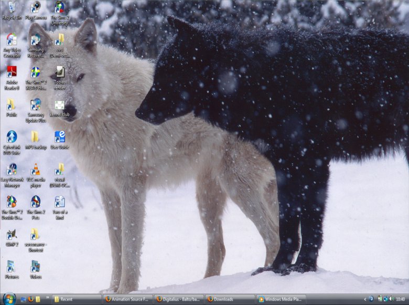Open the Samsung Recovery shortcut
Viewport: 409px width, 305px height.
coord(36,46)
